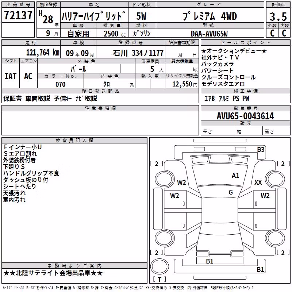Click バックカメラ sales point
Viewport: 292px width, 292px height.
click(218, 64)
